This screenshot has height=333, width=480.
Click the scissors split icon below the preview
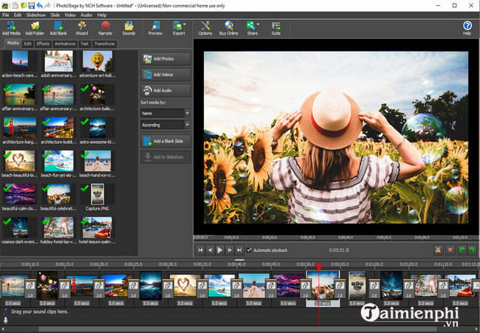pyautogui.click(x=438, y=250)
